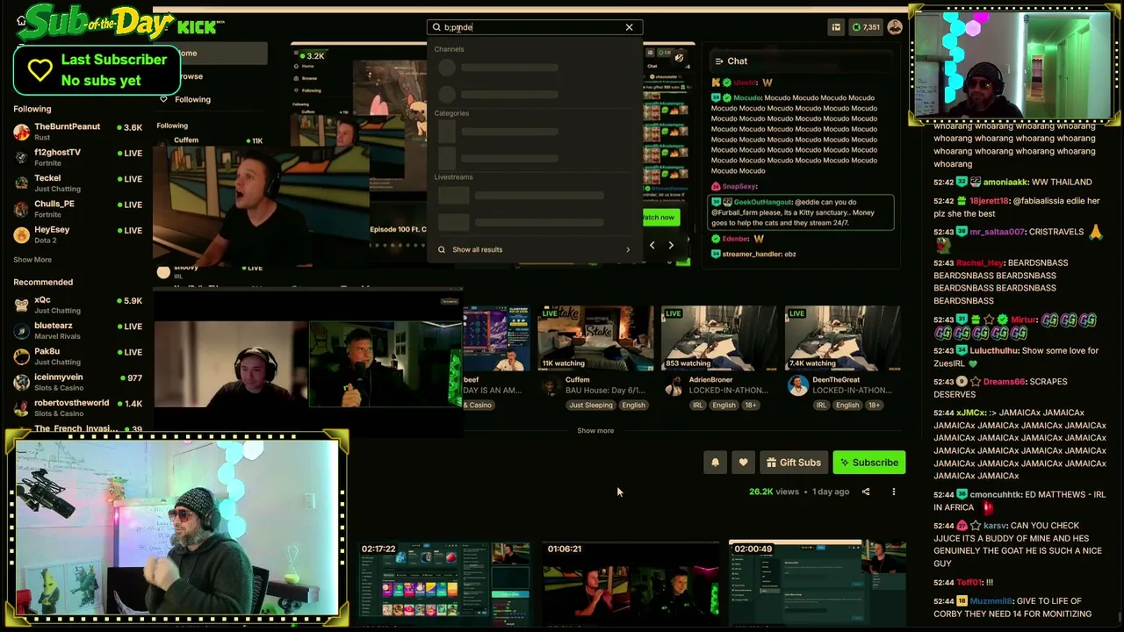Select the Just Sleeping category tag
Viewport: 1124px width, 632px height.
click(x=591, y=406)
